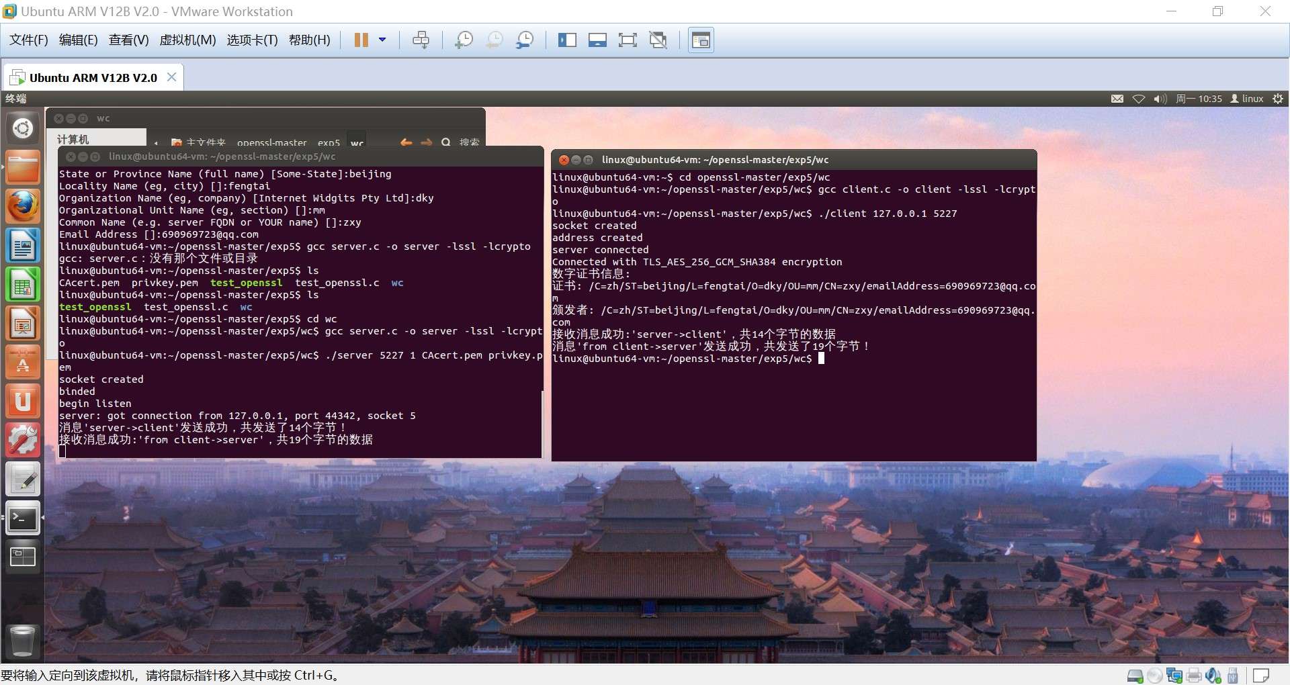Open Ubuntu Software Center launcher icon
1290x685 pixels.
23,362
